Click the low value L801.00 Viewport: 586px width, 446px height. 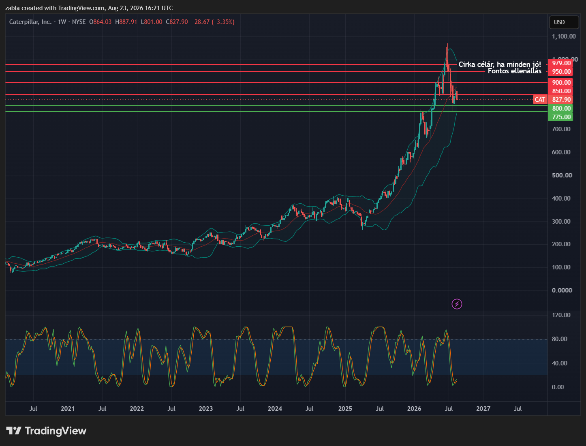[x=152, y=22]
